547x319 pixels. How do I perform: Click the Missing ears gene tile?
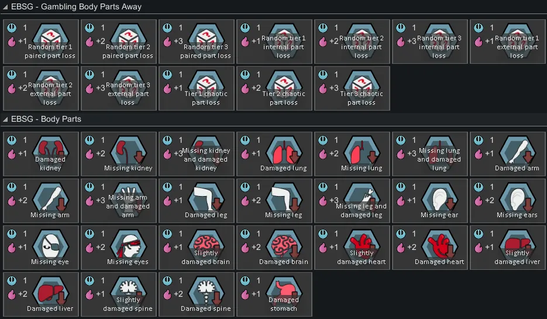pyautogui.click(x=508, y=201)
